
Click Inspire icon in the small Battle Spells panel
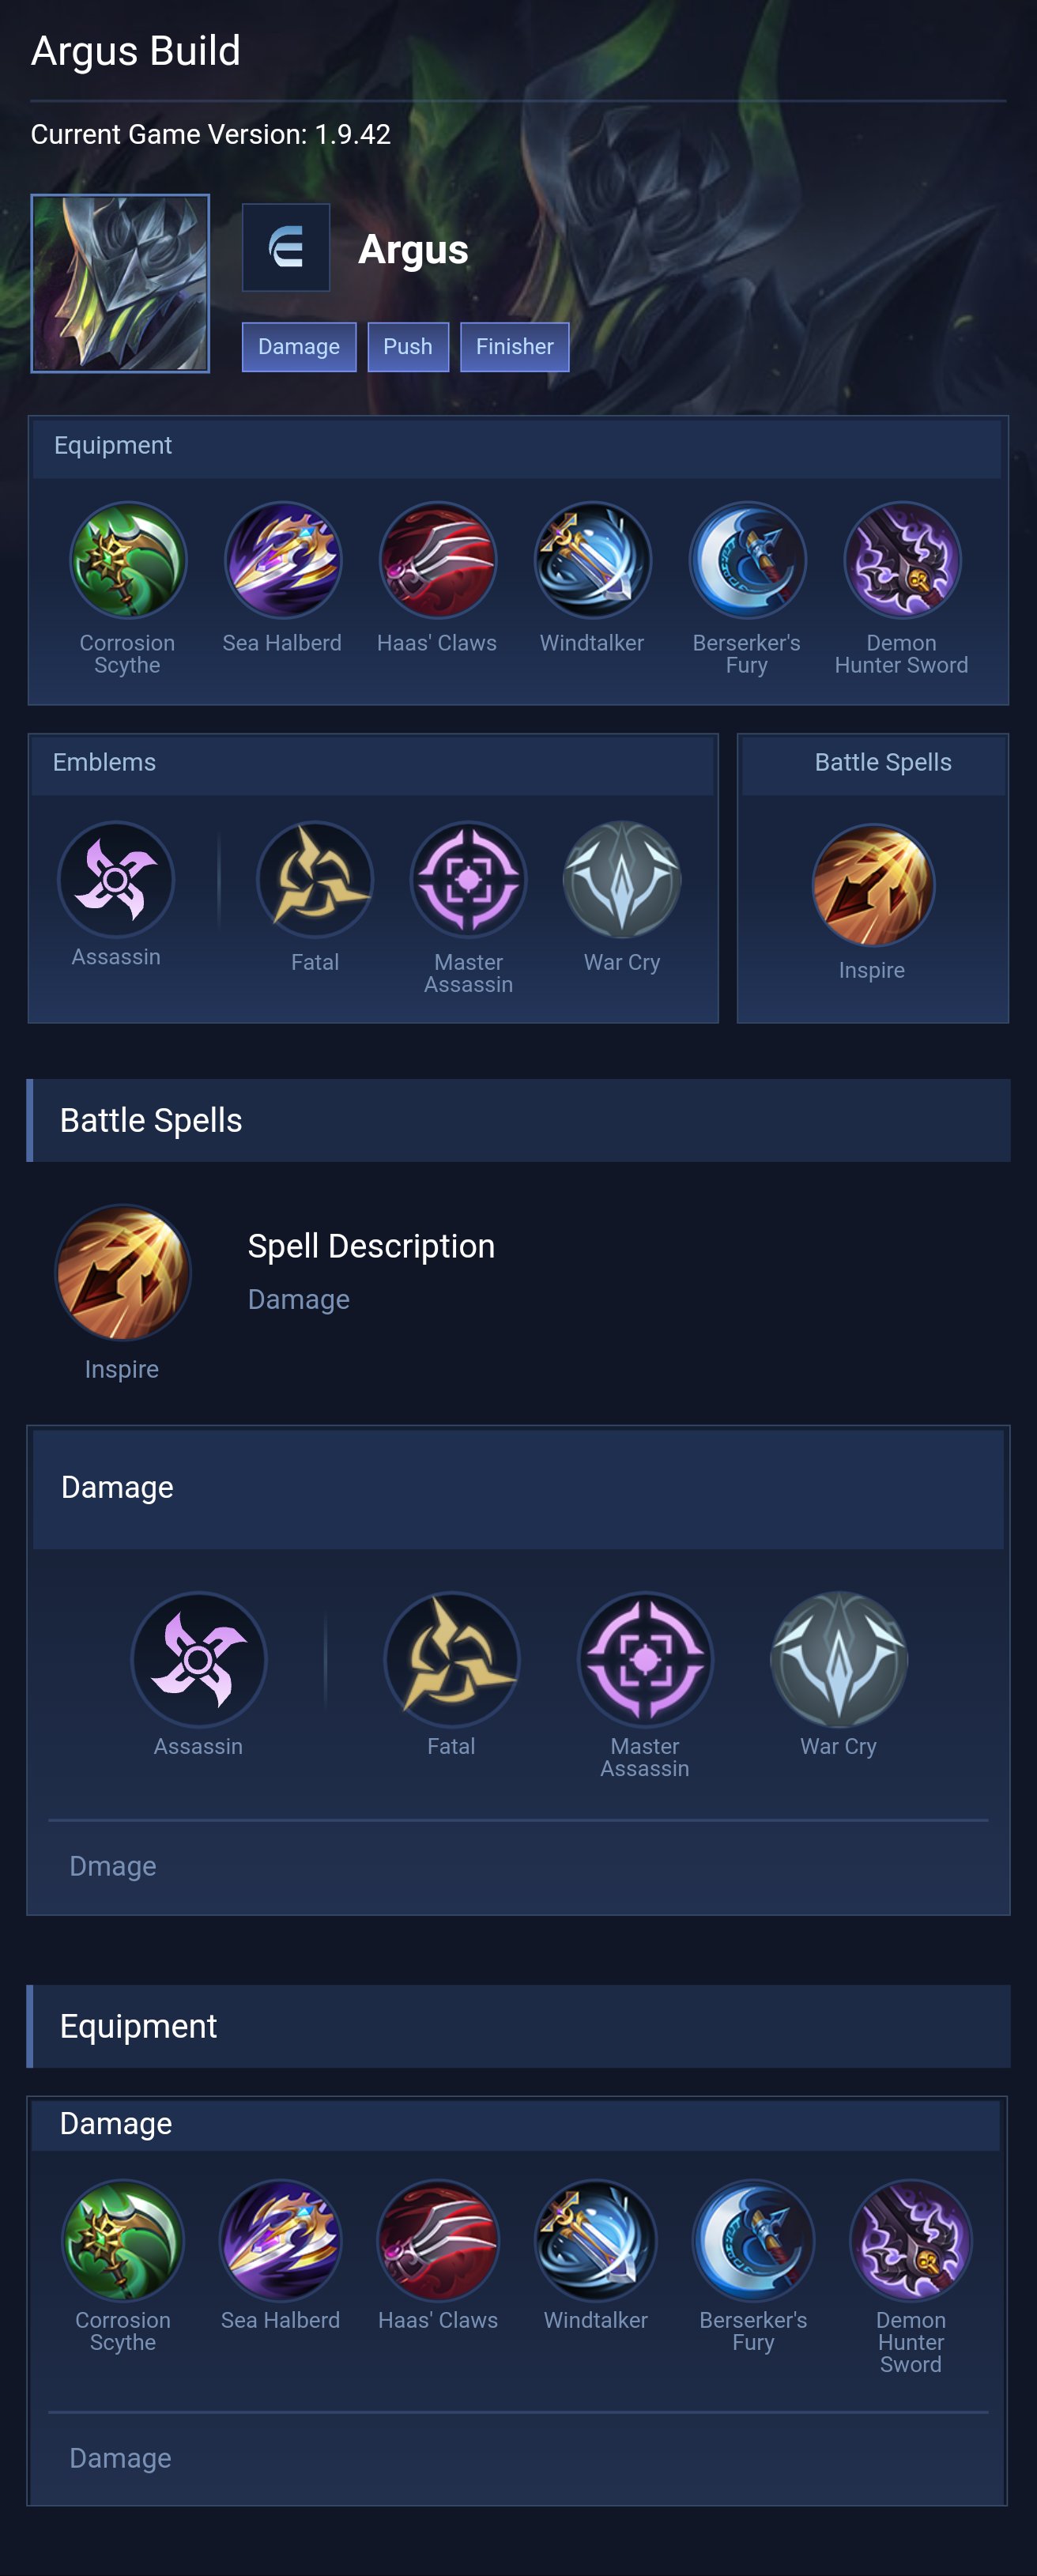[x=873, y=886]
